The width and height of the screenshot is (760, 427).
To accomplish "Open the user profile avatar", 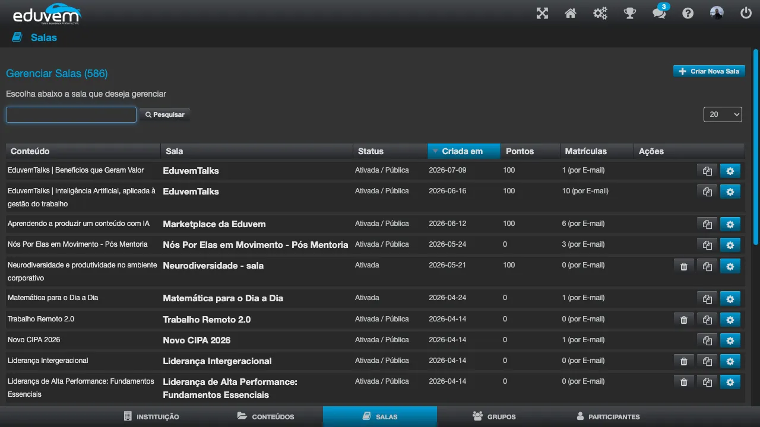I will point(717,13).
